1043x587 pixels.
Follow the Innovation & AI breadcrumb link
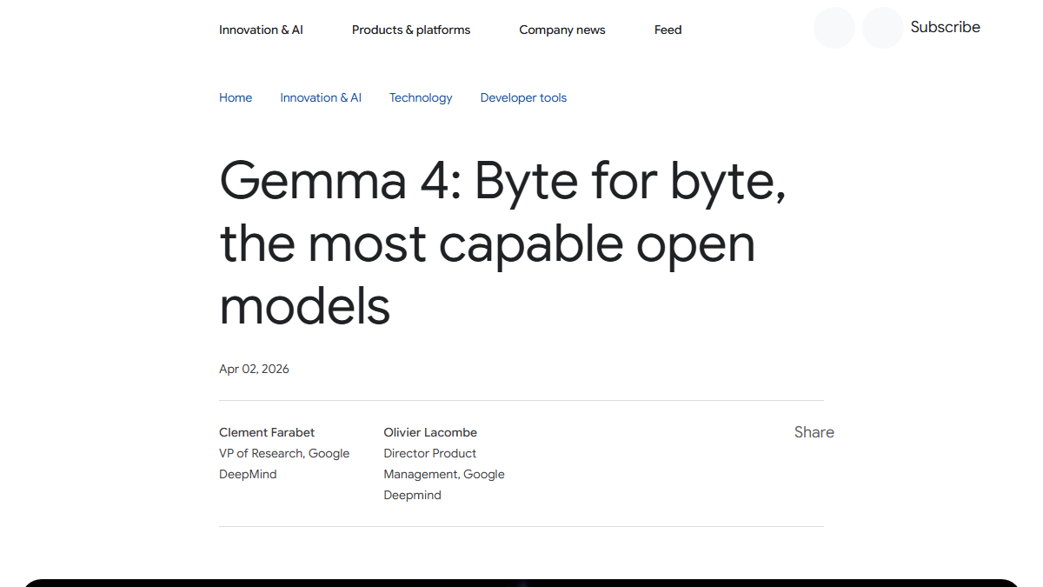pos(321,97)
